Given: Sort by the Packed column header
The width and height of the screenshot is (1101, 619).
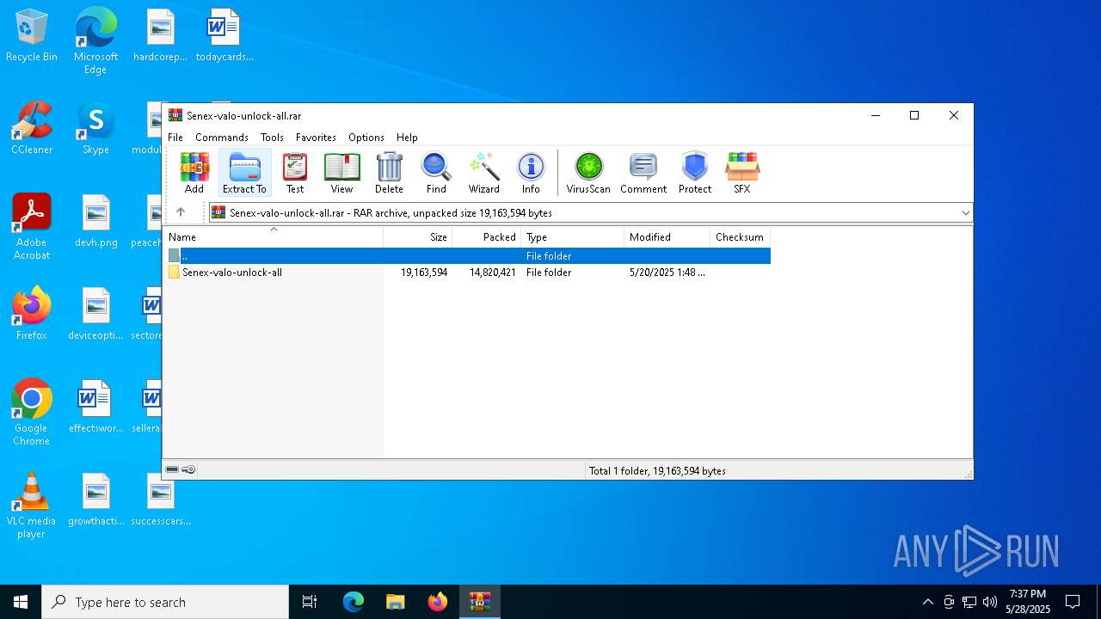Looking at the screenshot, I should click(487, 237).
